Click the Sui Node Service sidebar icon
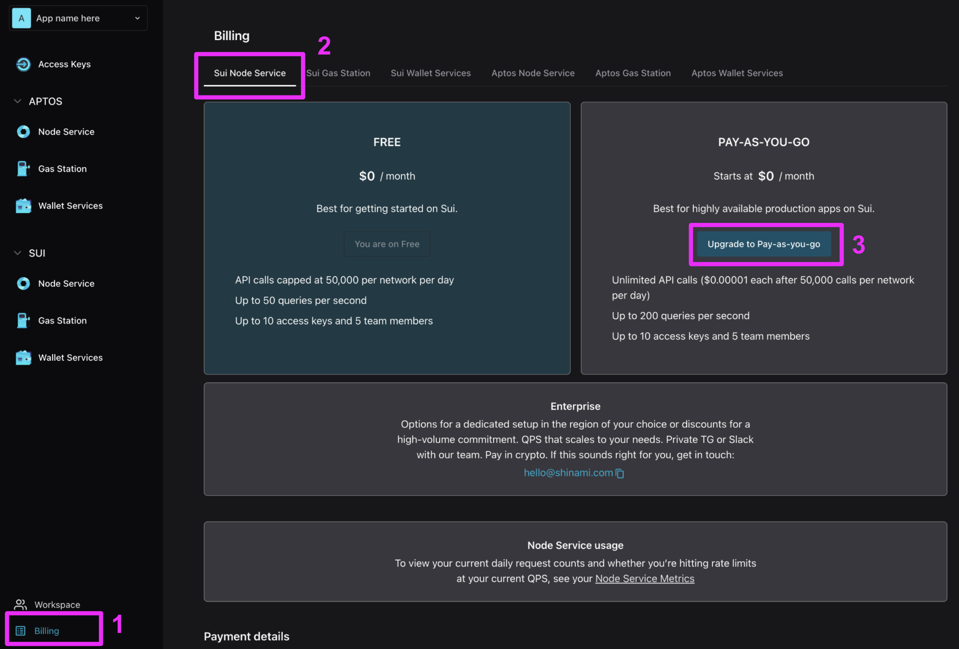The width and height of the screenshot is (959, 649). click(24, 283)
